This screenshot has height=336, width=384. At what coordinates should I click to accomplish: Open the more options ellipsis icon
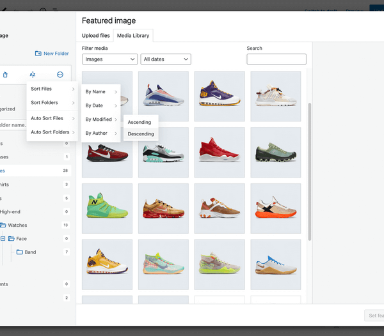tap(60, 75)
